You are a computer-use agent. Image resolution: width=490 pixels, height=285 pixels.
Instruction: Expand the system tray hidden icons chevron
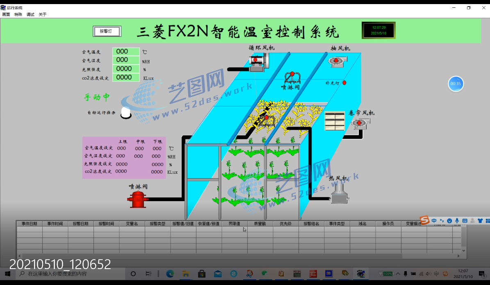398,274
